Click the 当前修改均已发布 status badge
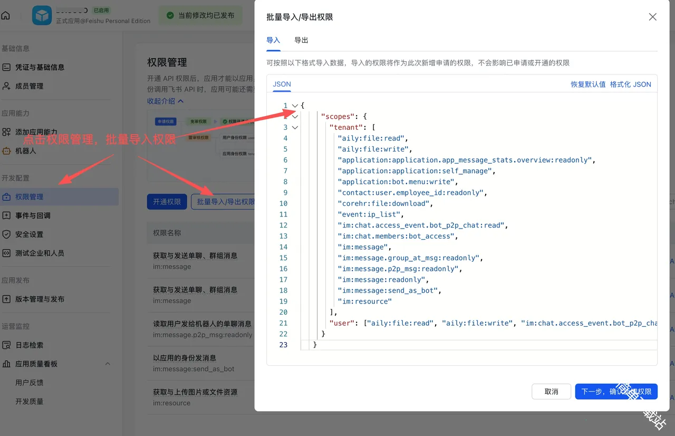Image resolution: width=675 pixels, height=436 pixels. tap(200, 15)
